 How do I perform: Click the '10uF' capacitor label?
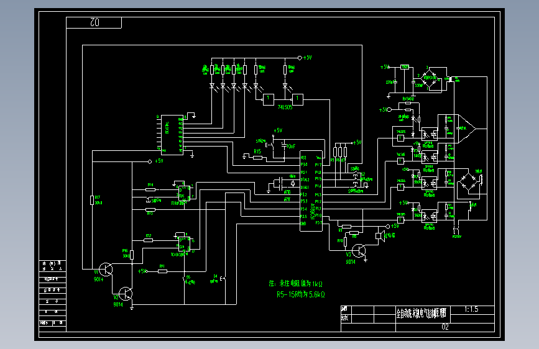point(291,147)
